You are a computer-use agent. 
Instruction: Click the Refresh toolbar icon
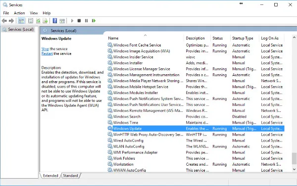[38, 21]
